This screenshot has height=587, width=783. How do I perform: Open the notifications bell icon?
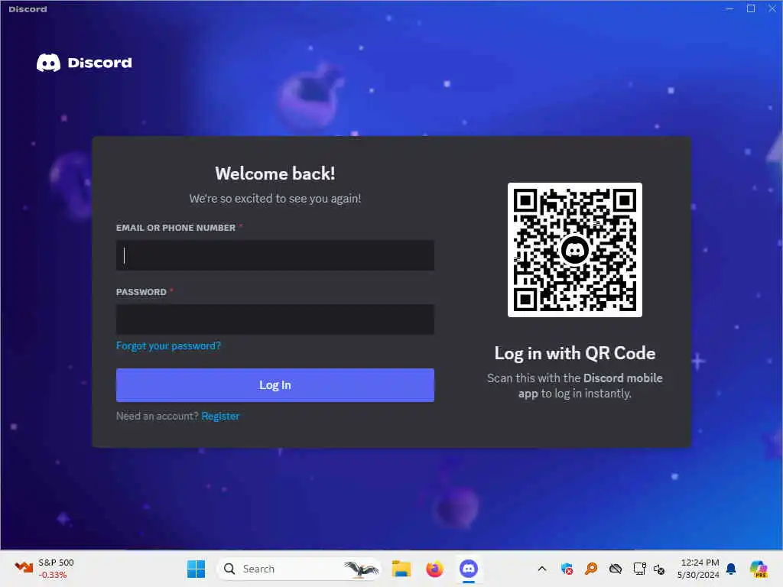(731, 569)
